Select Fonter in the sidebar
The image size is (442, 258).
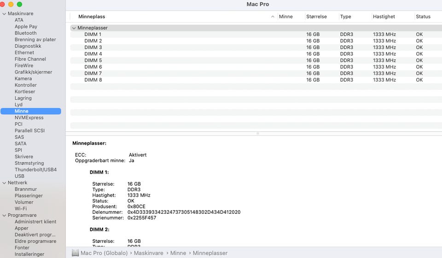pyautogui.click(x=22, y=247)
